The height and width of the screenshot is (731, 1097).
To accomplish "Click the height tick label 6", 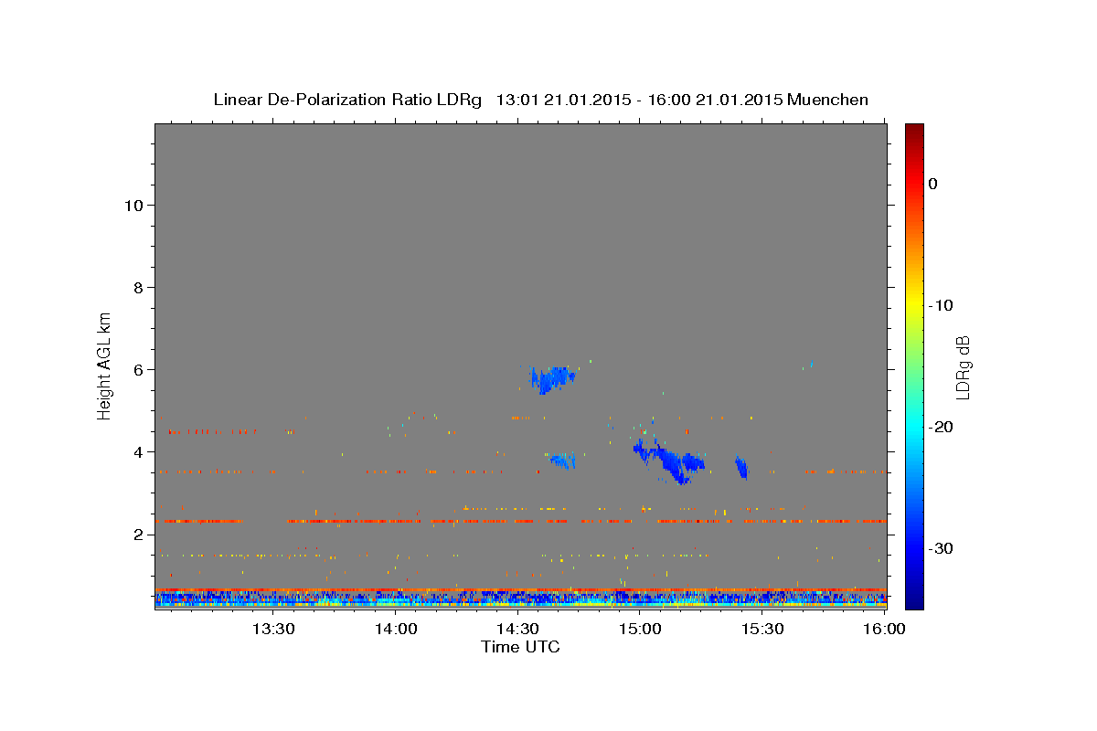I will (x=137, y=369).
